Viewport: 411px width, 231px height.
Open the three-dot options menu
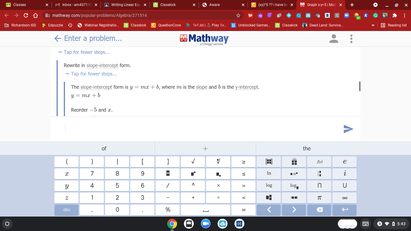(x=351, y=38)
